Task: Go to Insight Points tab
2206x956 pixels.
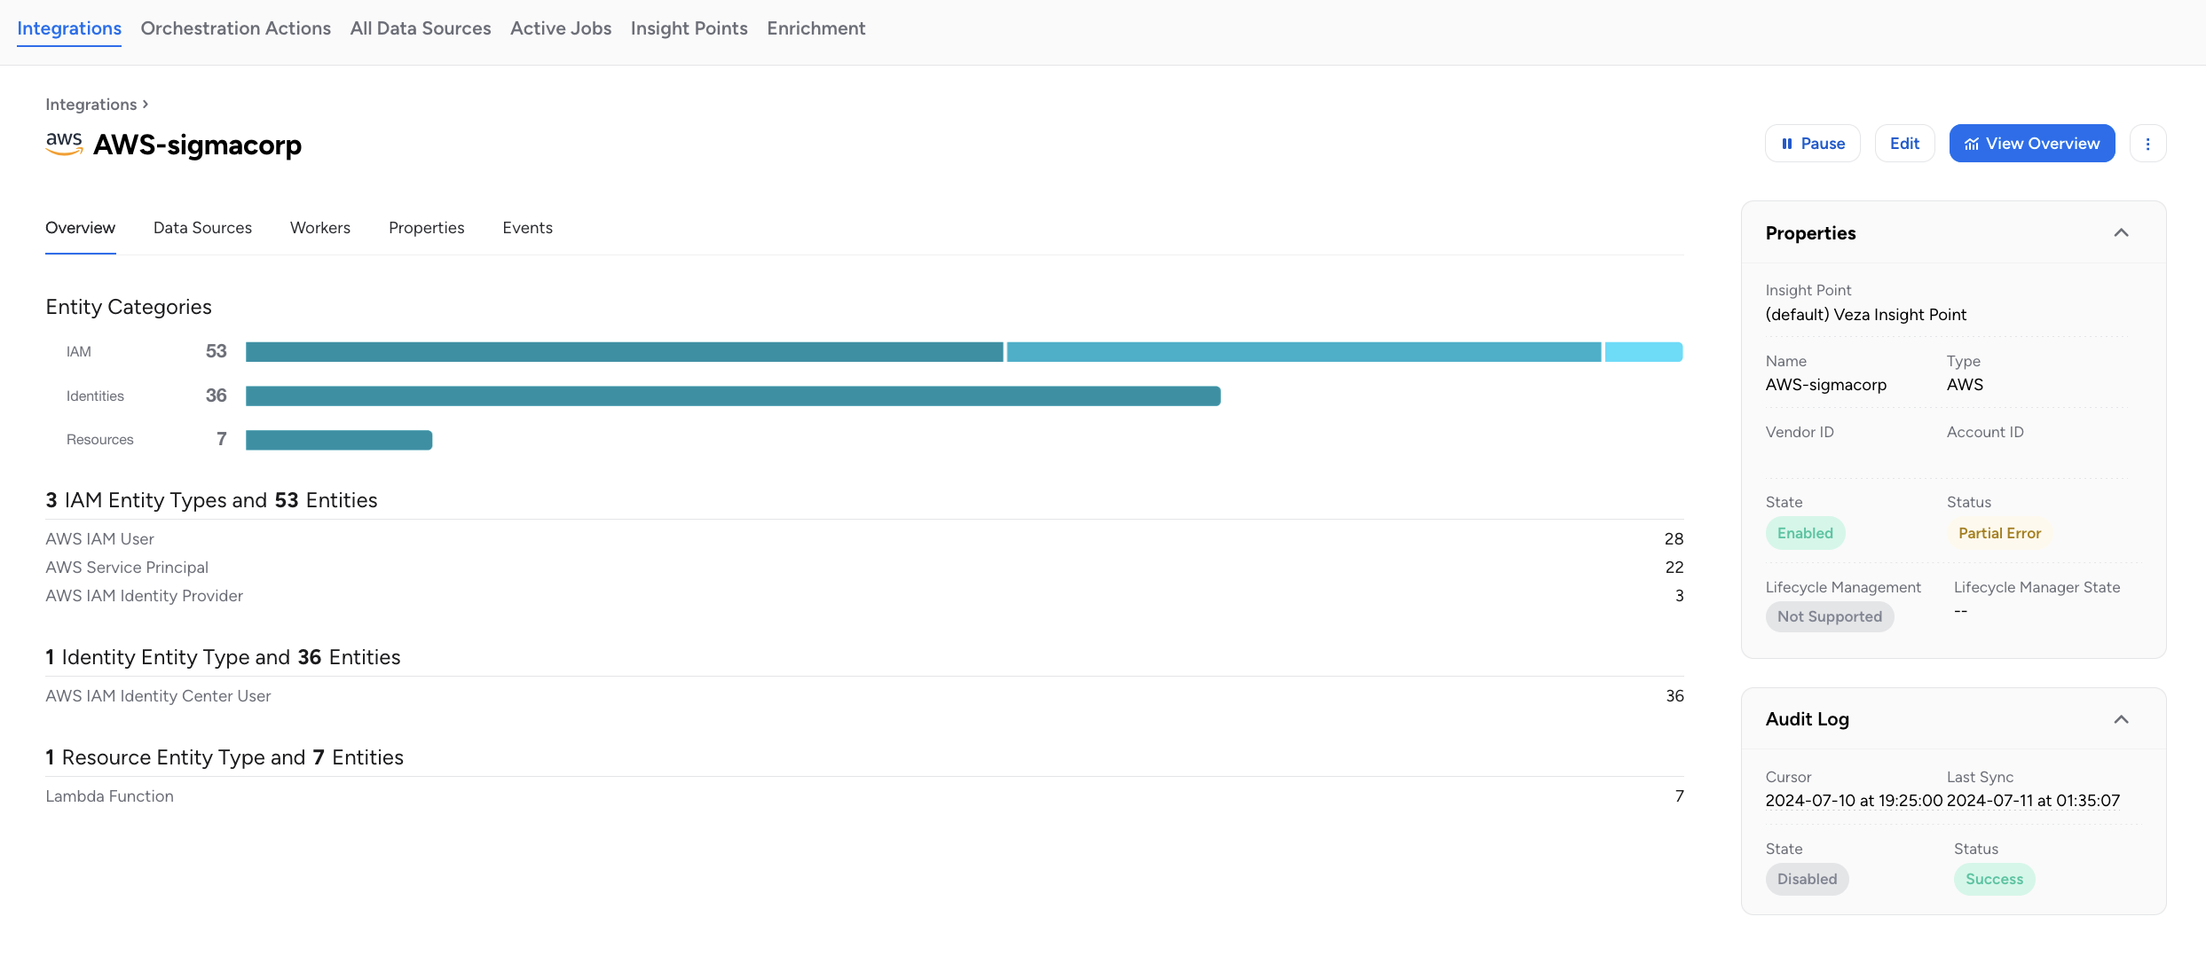Action: coord(689,28)
